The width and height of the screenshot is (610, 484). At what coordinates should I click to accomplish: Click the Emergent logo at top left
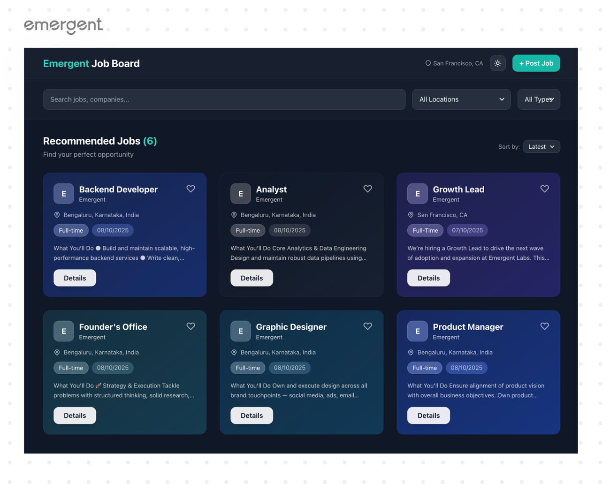point(63,26)
